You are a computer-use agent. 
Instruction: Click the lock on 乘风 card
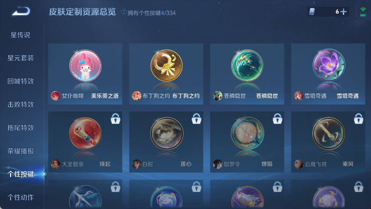point(358,118)
